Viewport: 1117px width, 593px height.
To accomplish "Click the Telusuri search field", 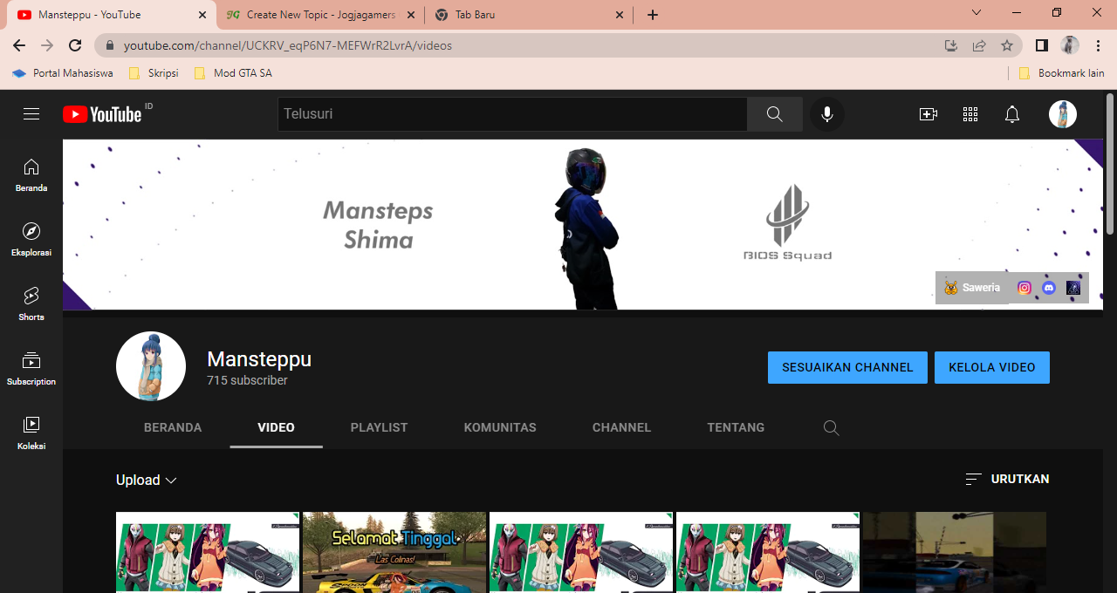I will [512, 114].
